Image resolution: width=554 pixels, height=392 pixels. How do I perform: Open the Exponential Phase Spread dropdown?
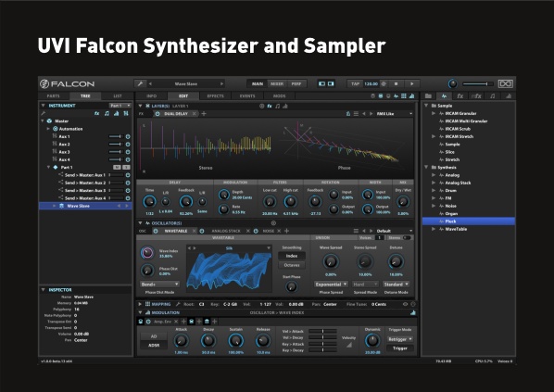click(331, 285)
